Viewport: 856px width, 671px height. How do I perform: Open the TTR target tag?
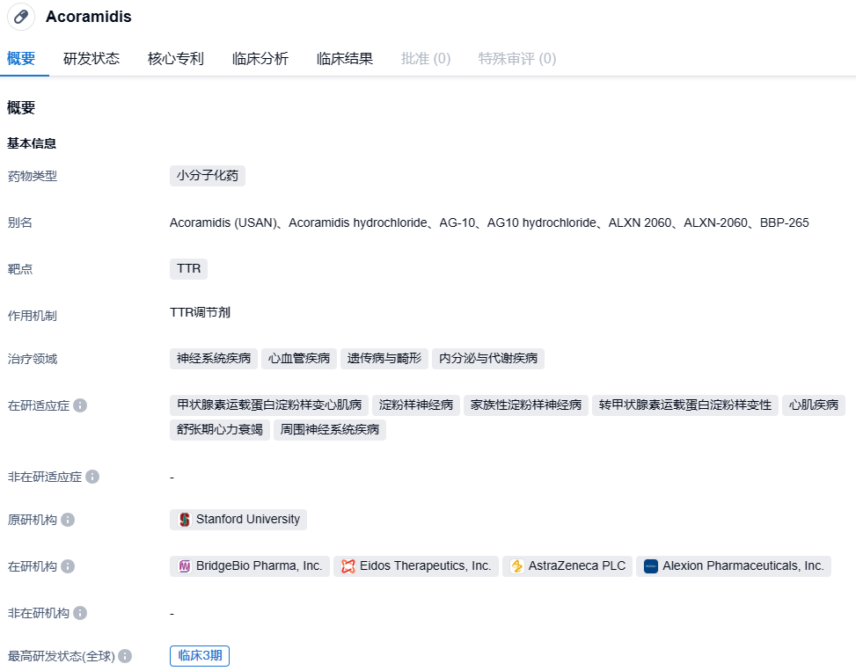tap(188, 269)
